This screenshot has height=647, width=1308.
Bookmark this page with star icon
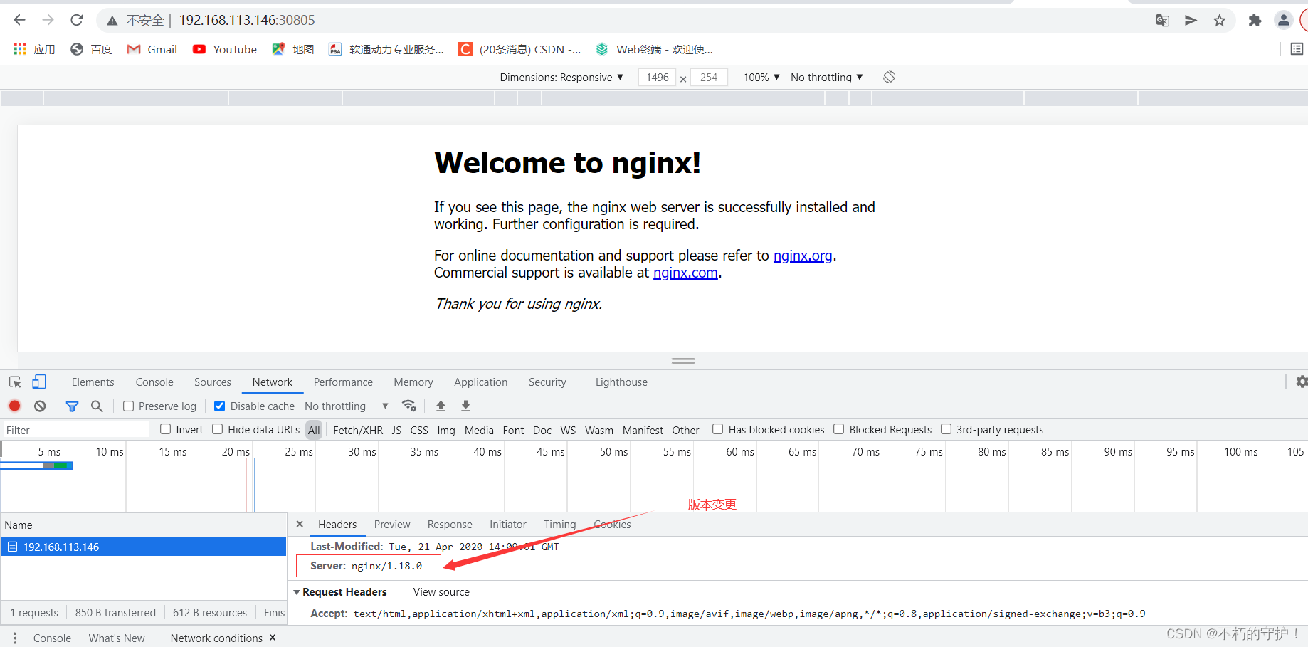(x=1220, y=21)
